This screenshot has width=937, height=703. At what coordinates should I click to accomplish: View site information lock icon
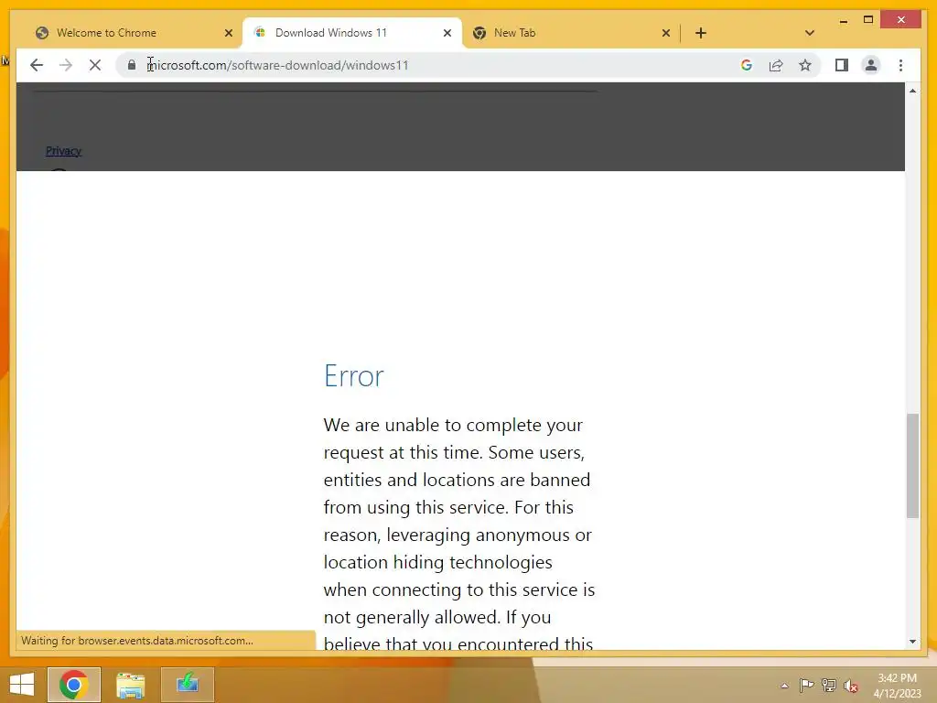click(x=132, y=65)
